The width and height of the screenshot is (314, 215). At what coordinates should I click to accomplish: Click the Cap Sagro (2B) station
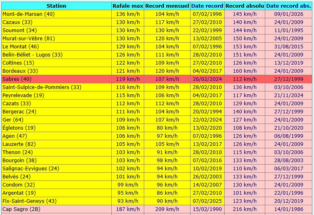(x=21, y=209)
